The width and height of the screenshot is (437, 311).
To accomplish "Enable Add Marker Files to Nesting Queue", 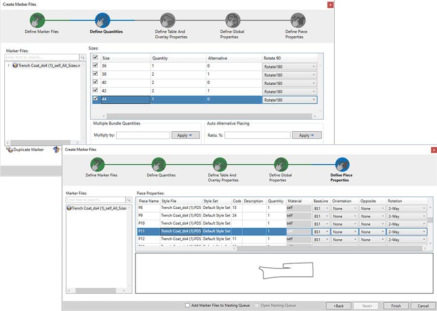I will coord(187,306).
